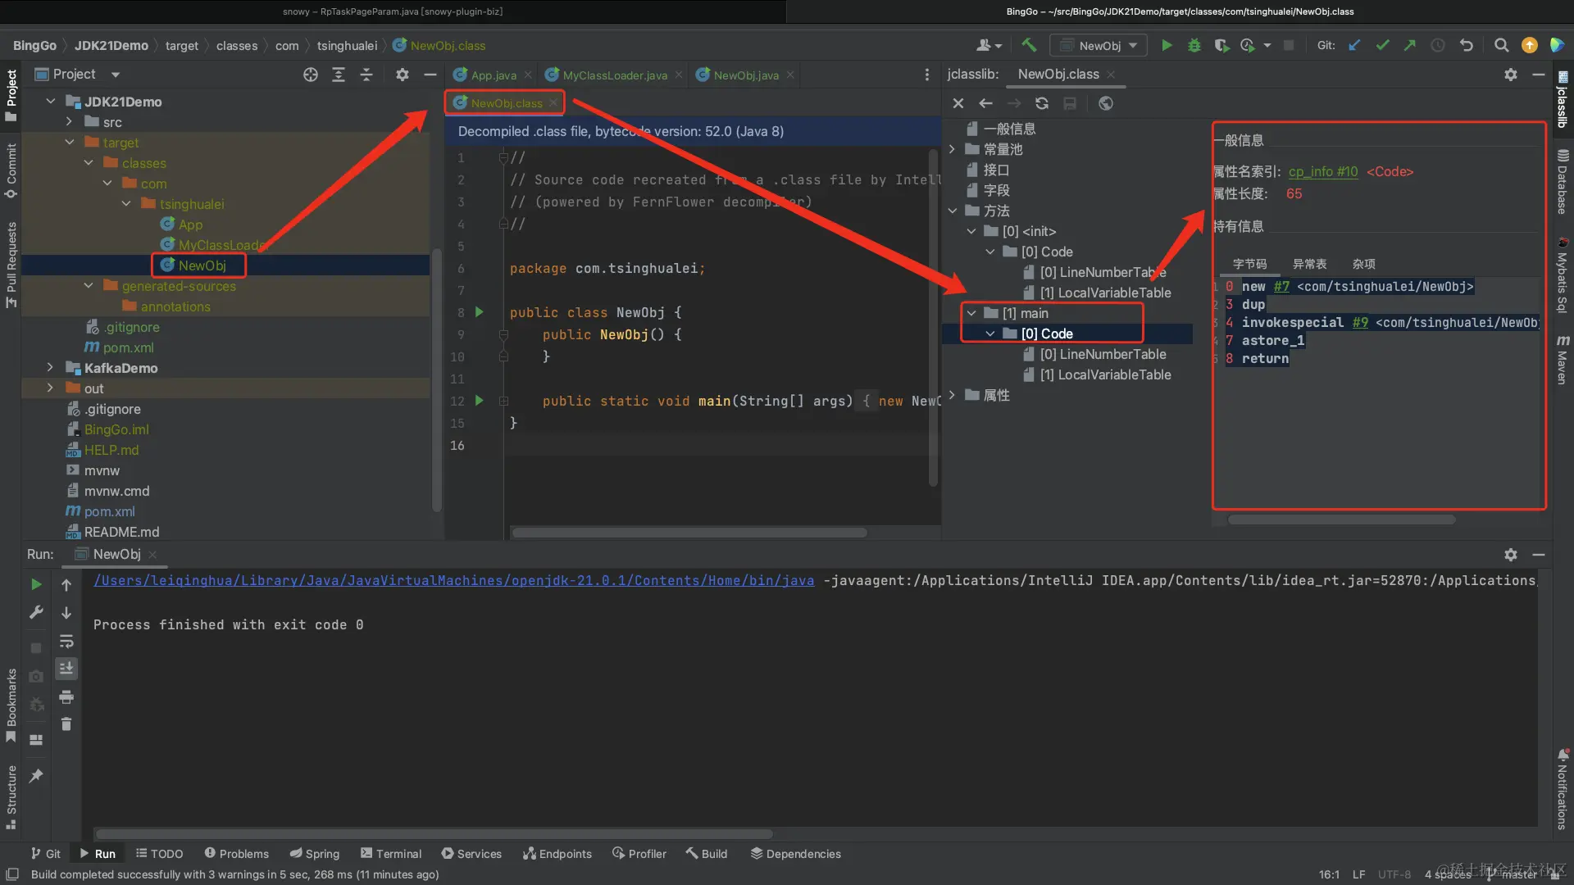Image resolution: width=1574 pixels, height=885 pixels.
Task: Open the java executable path link in console
Action: [453, 580]
